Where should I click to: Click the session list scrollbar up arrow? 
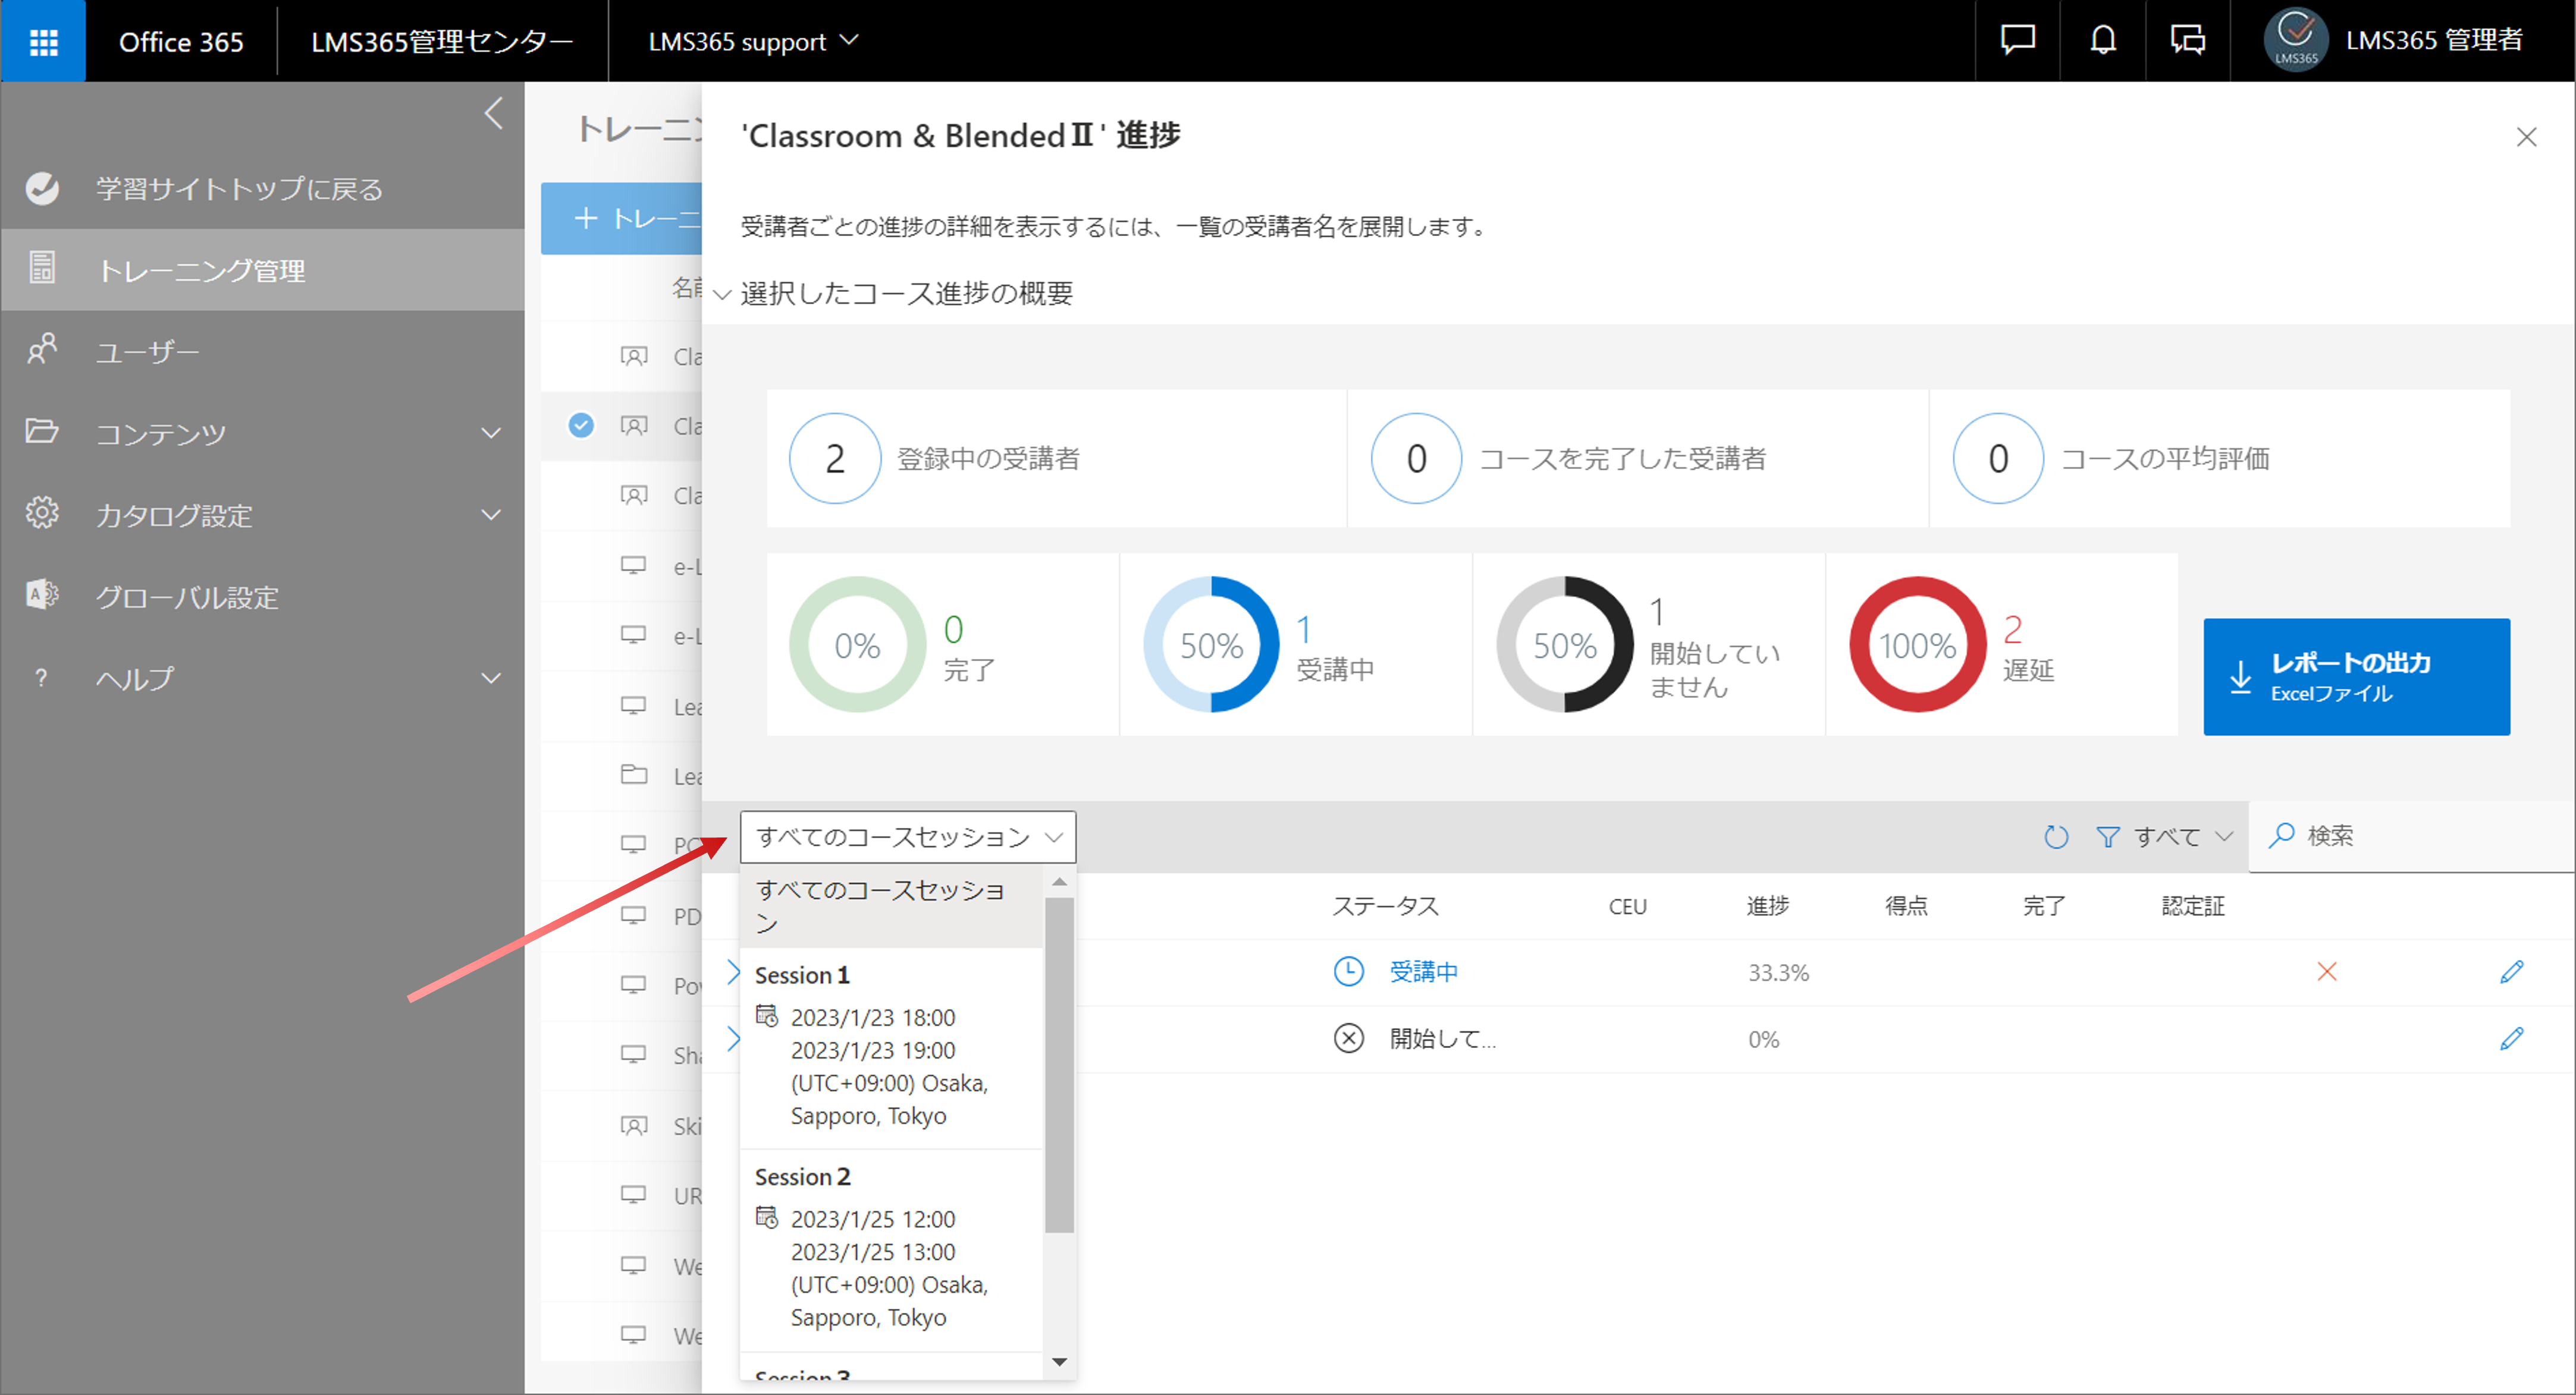point(1059,881)
